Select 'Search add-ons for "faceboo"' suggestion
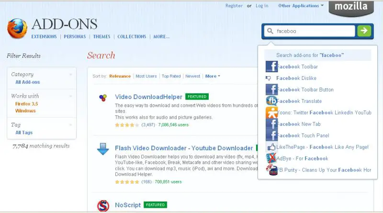This screenshot has height=213, width=383. pyautogui.click(x=318, y=55)
